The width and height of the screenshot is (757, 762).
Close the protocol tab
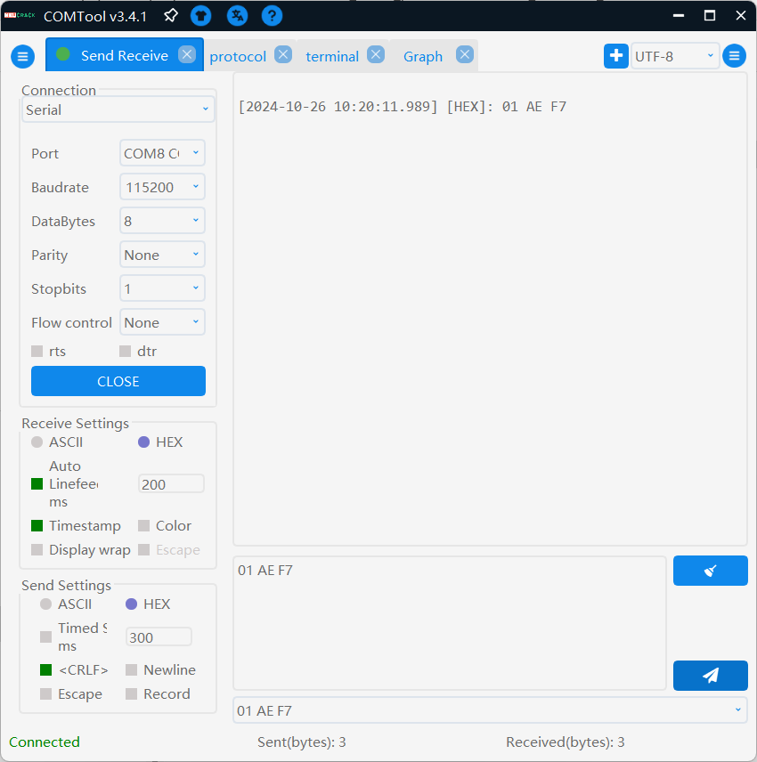click(283, 54)
